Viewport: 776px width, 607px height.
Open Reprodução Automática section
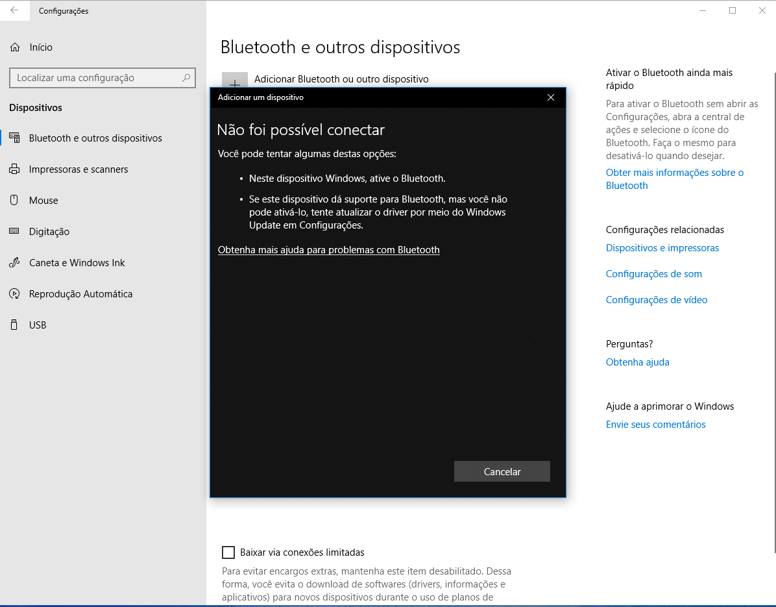click(80, 294)
